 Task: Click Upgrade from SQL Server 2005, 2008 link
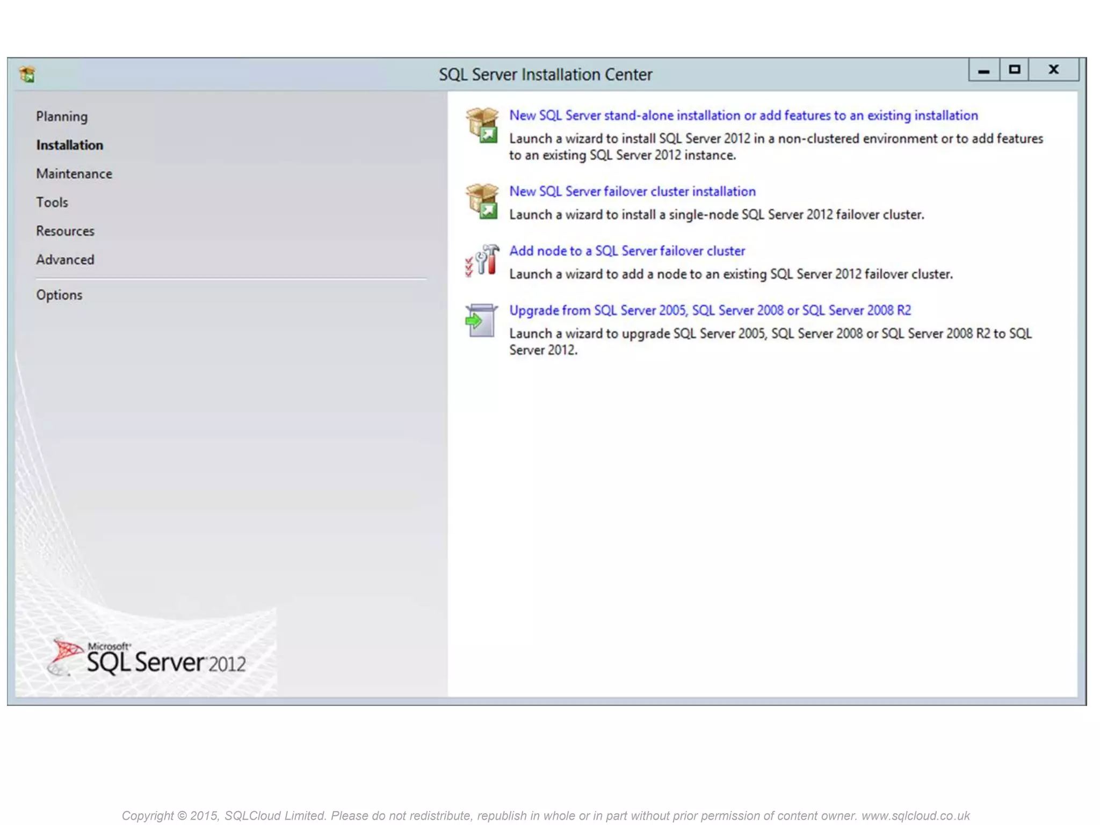tap(710, 310)
